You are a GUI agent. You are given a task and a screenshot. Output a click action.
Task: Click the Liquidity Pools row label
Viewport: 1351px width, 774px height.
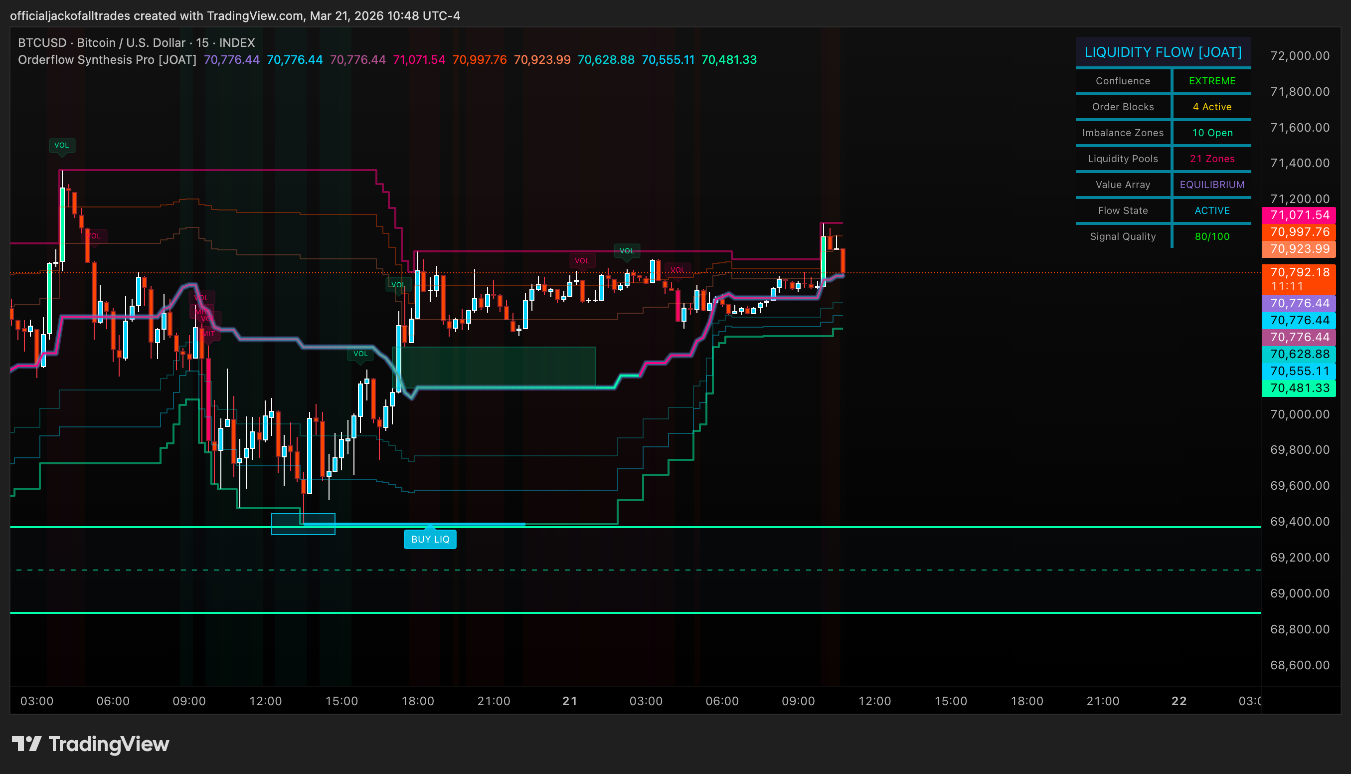[x=1123, y=159]
